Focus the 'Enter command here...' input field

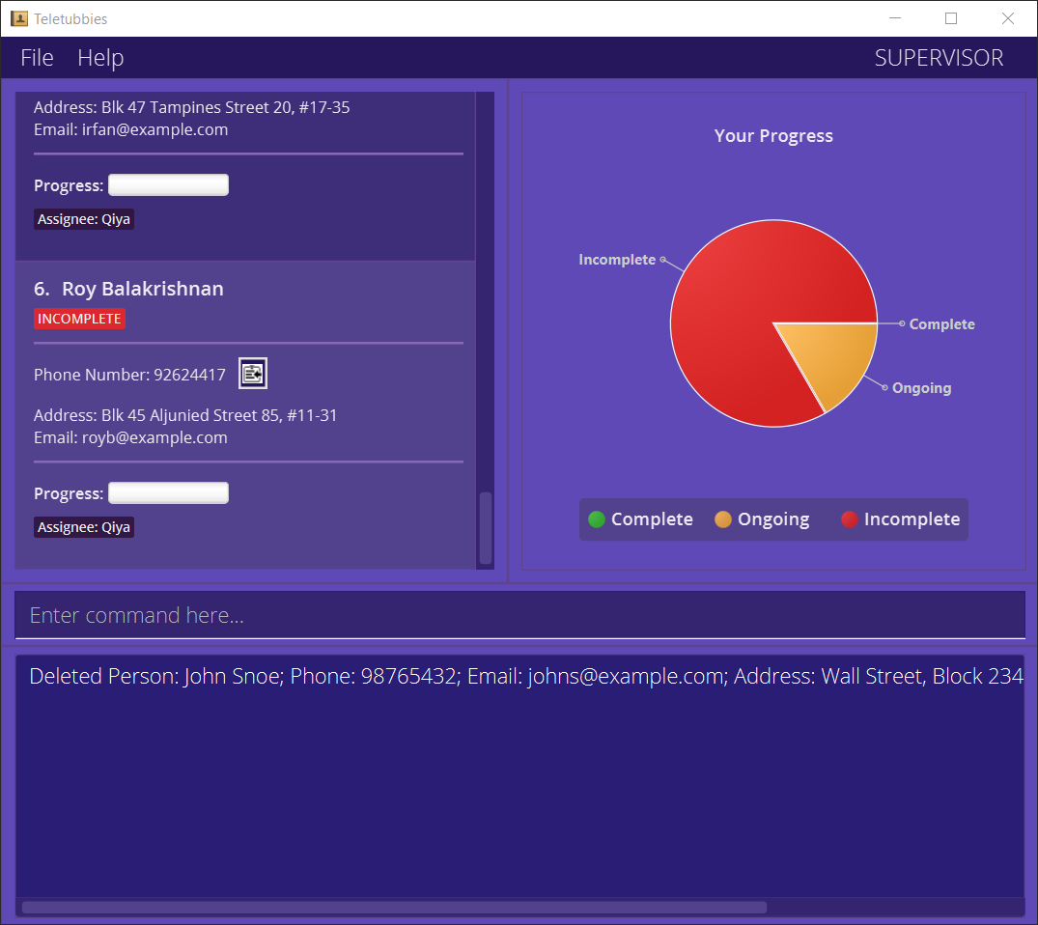(519, 615)
